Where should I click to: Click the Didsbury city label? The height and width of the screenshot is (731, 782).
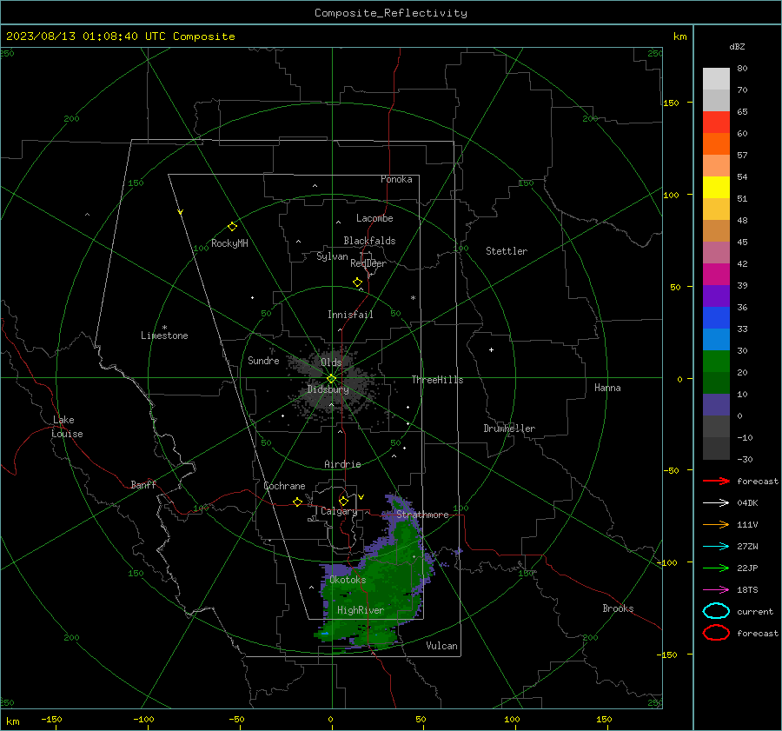coord(328,389)
